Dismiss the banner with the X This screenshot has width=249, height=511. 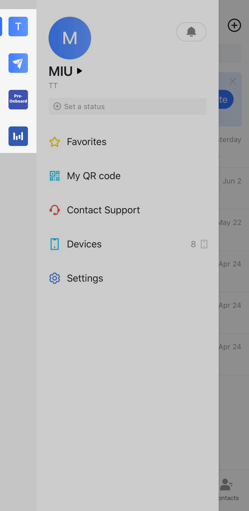[233, 81]
